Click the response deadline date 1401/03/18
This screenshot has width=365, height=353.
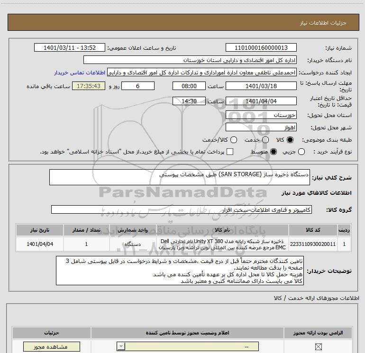pos(261,86)
